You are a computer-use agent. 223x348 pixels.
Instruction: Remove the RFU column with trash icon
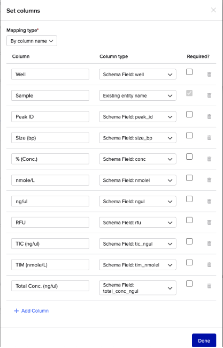[209, 223]
